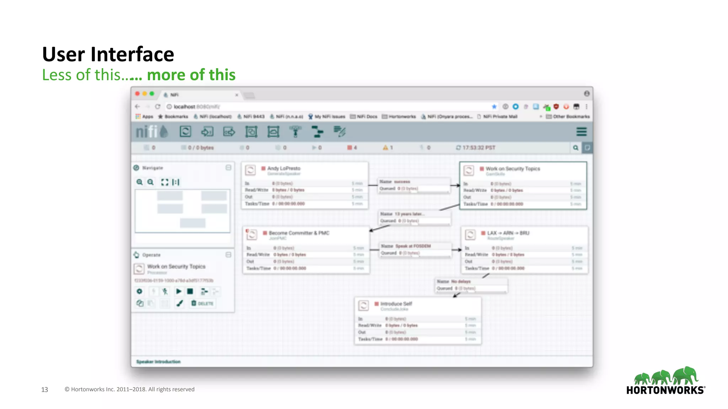
Task: Select the Template toolbar icon
Action: 317,132
